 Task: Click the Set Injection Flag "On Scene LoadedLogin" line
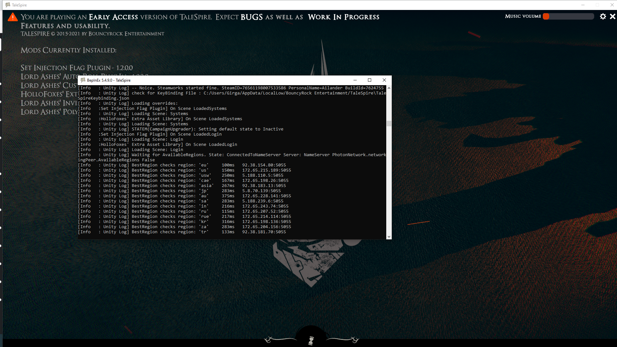[150, 134]
